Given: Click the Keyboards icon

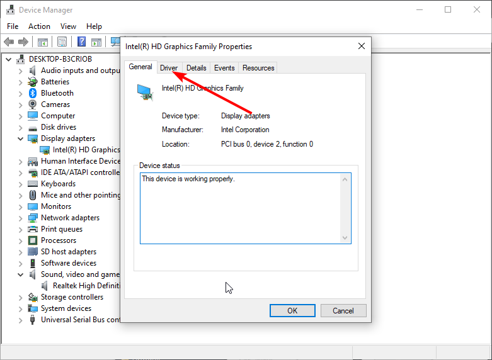Looking at the screenshot, I should (x=33, y=184).
